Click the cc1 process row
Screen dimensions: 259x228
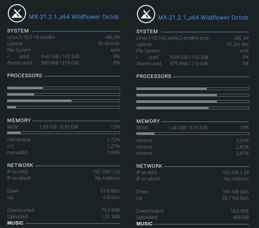click(x=63, y=146)
